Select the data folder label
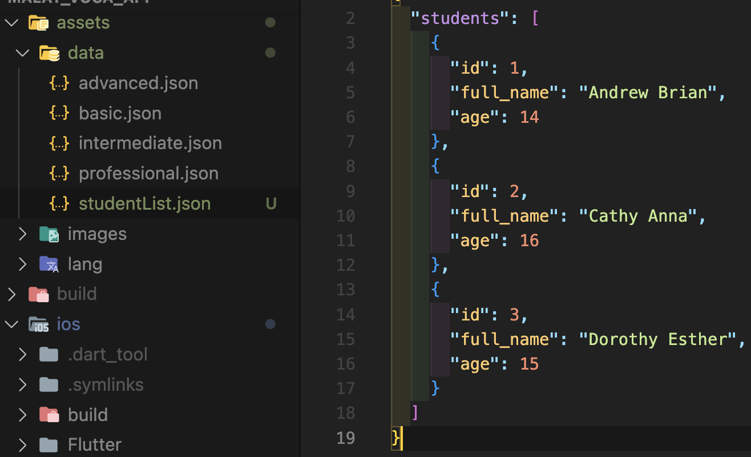Screen dimensions: 751x457 86,53
